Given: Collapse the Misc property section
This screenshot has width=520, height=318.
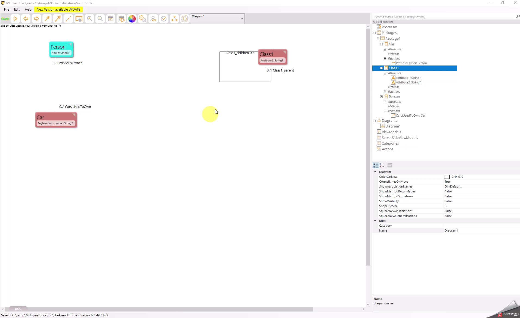Looking at the screenshot, I should click(375, 221).
